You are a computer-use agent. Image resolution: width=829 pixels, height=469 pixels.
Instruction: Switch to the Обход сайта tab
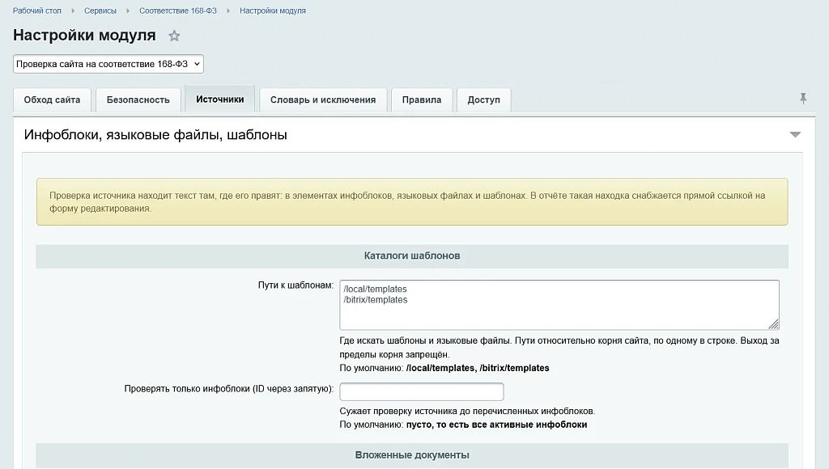[x=52, y=99]
